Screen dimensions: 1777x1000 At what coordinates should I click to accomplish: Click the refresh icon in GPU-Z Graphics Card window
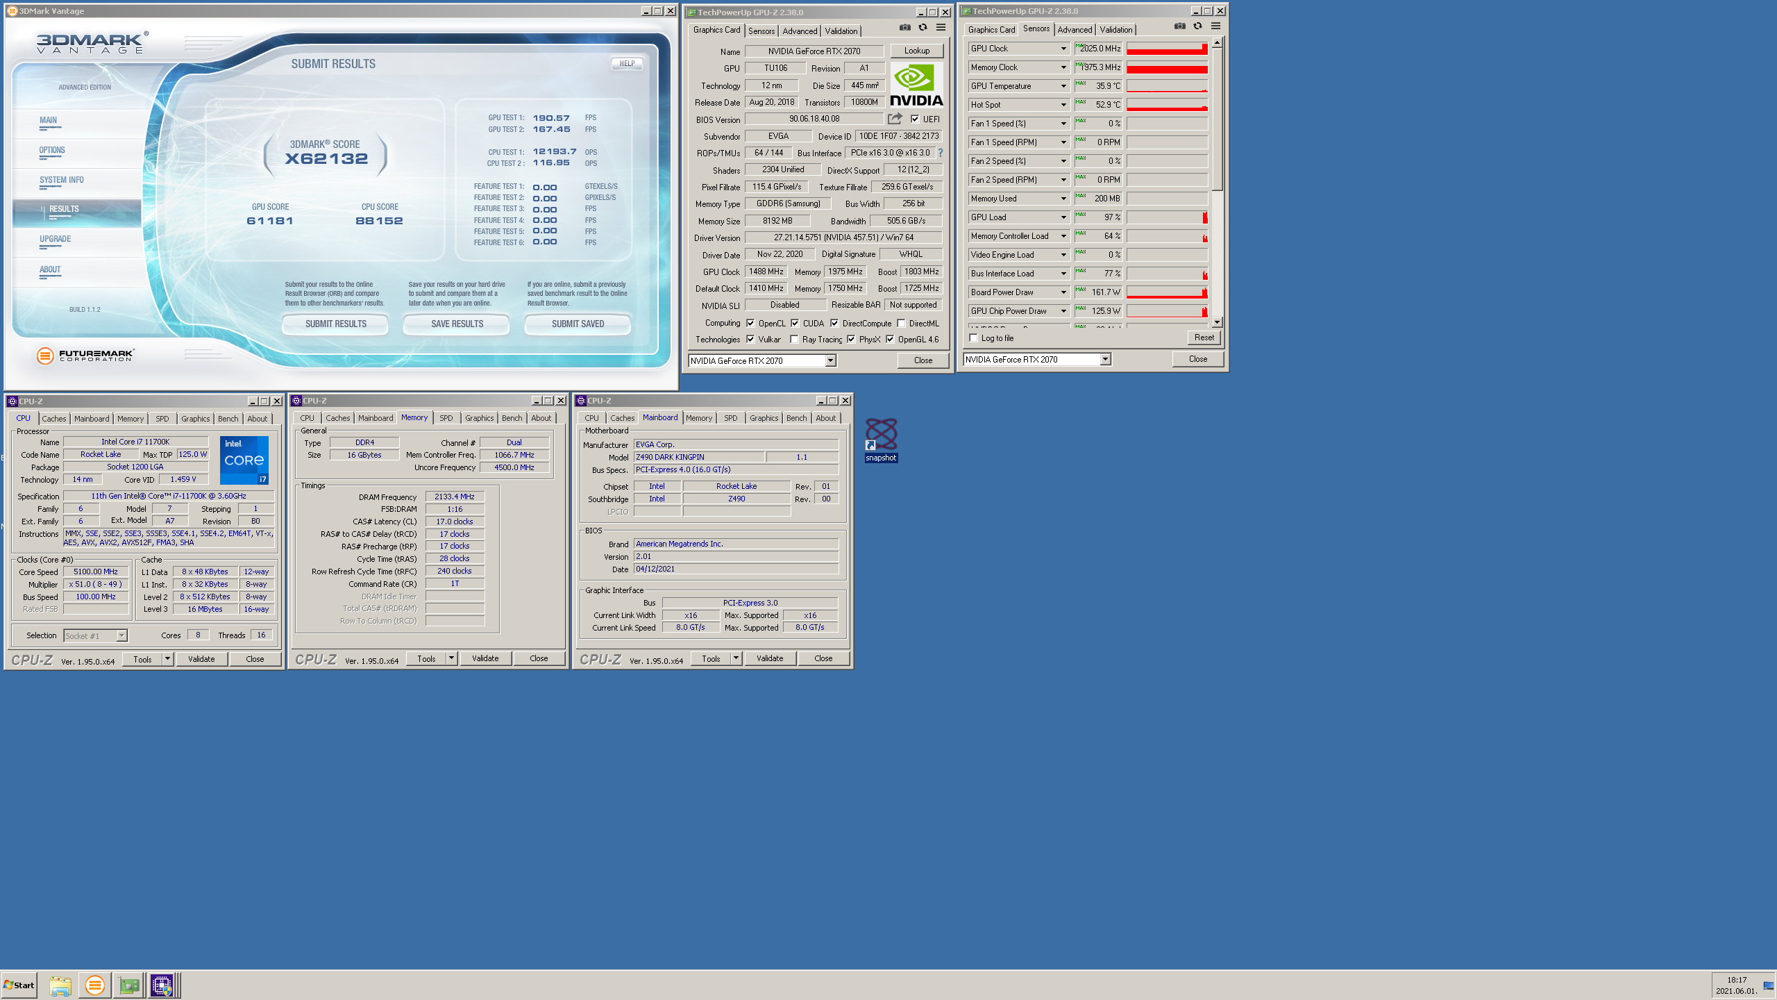[x=923, y=28]
